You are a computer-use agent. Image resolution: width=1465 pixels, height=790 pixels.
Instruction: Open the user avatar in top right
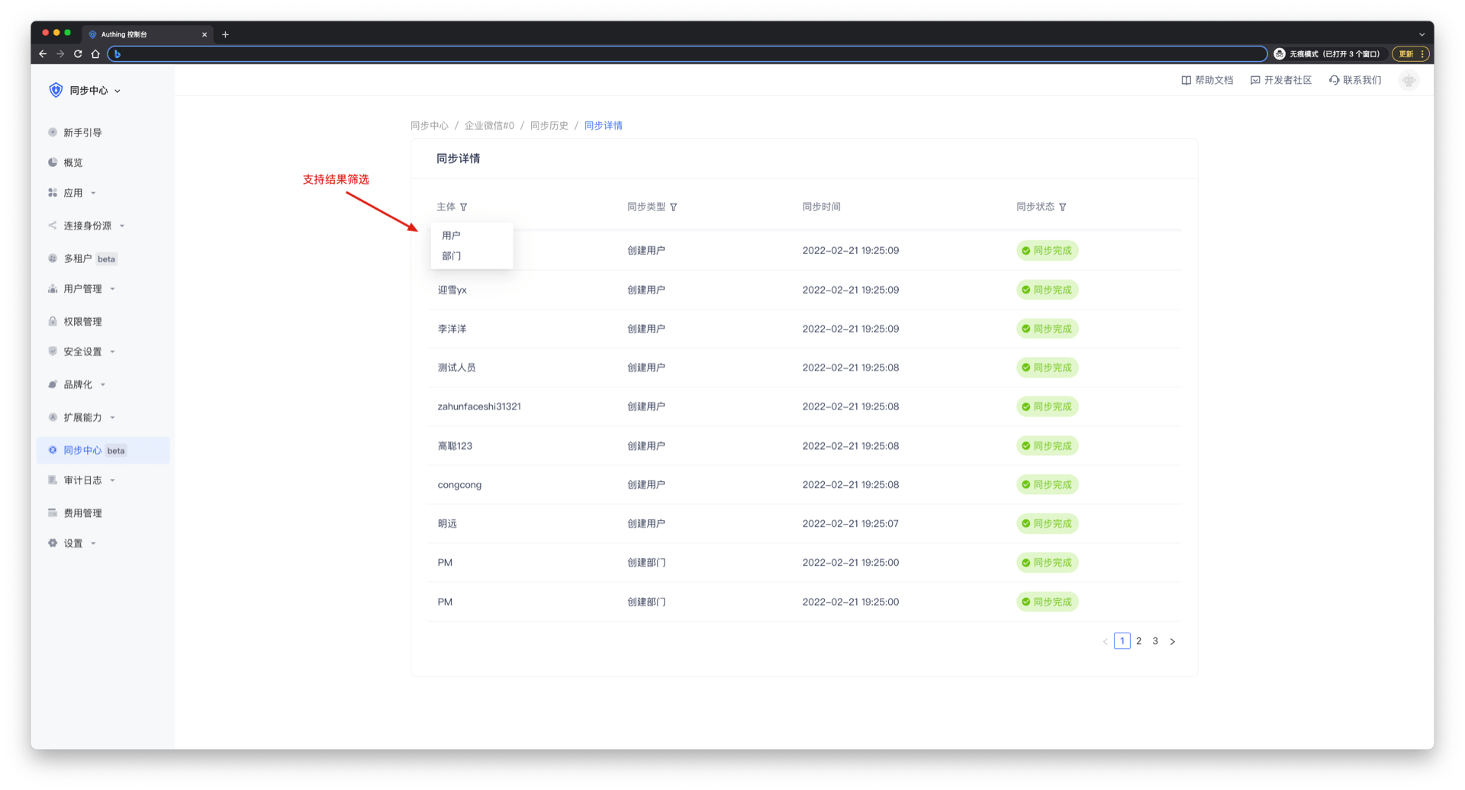(x=1408, y=81)
